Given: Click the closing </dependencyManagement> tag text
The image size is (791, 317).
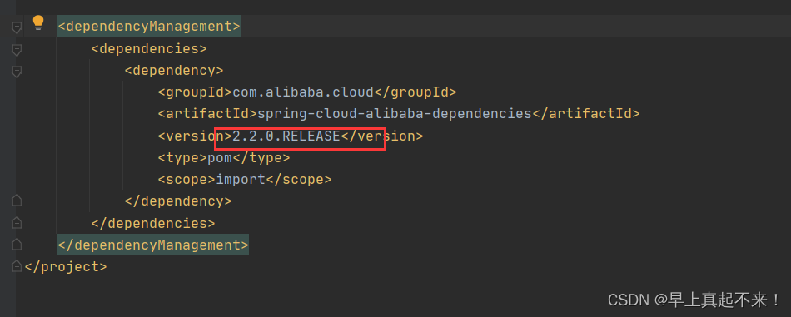Looking at the screenshot, I should pyautogui.click(x=153, y=245).
